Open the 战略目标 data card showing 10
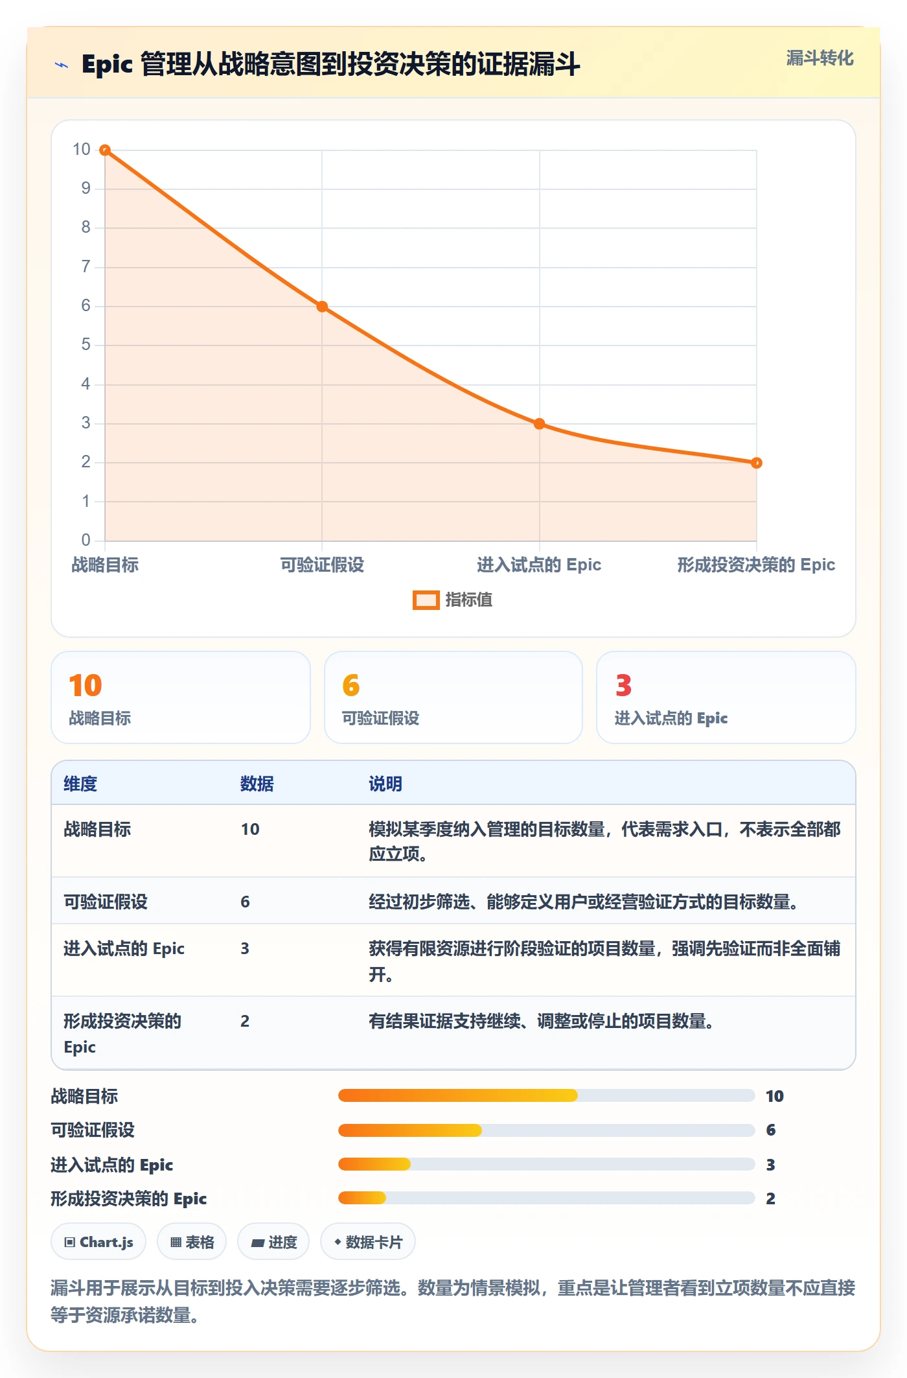 coord(181,697)
